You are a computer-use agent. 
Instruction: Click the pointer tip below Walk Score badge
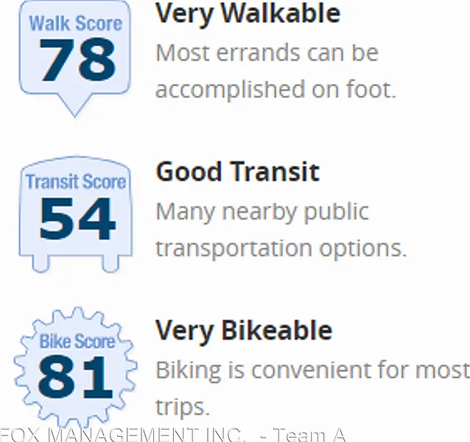(74, 110)
